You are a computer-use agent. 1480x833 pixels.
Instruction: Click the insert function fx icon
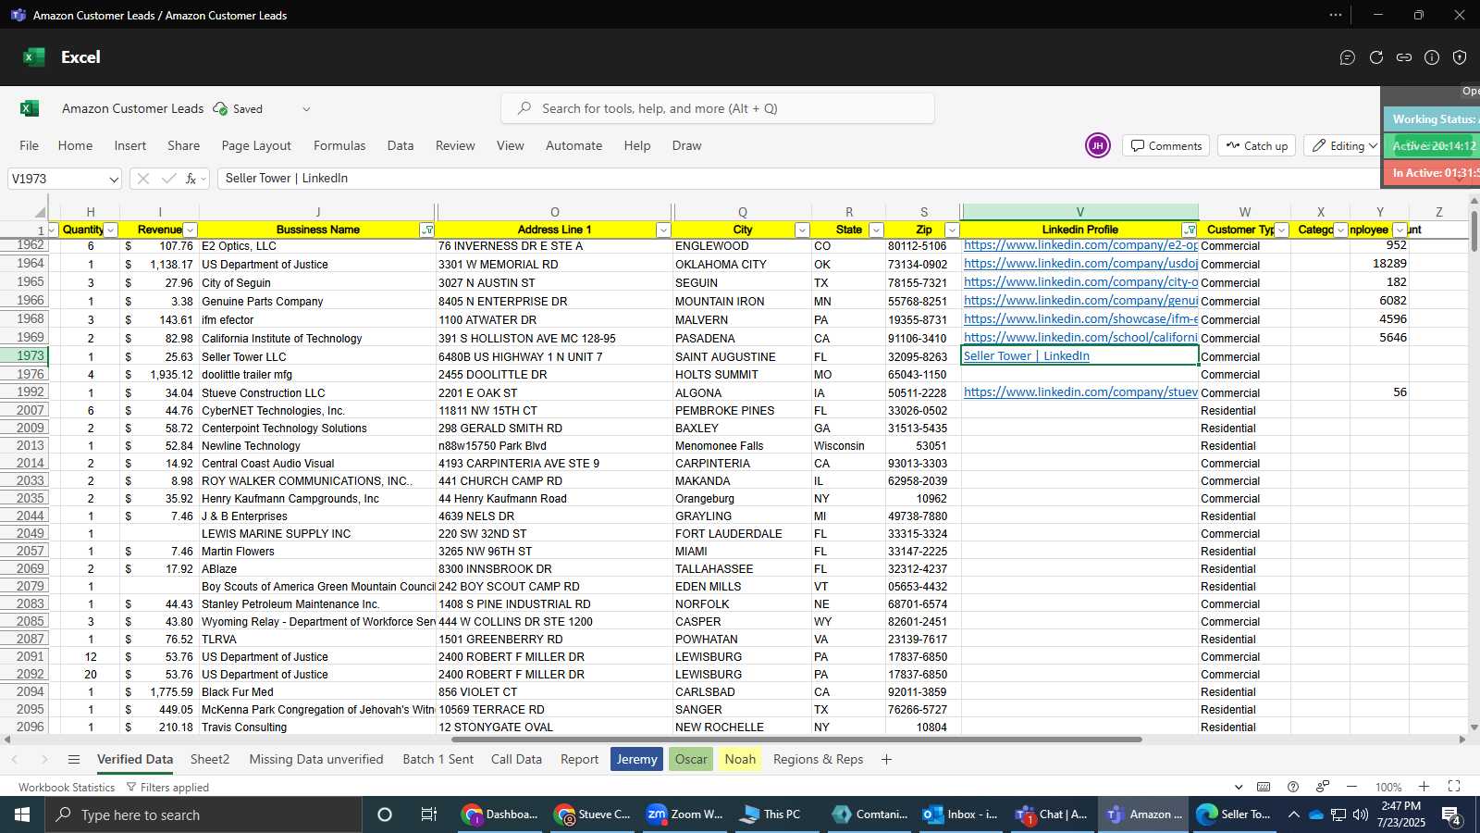[x=191, y=179]
